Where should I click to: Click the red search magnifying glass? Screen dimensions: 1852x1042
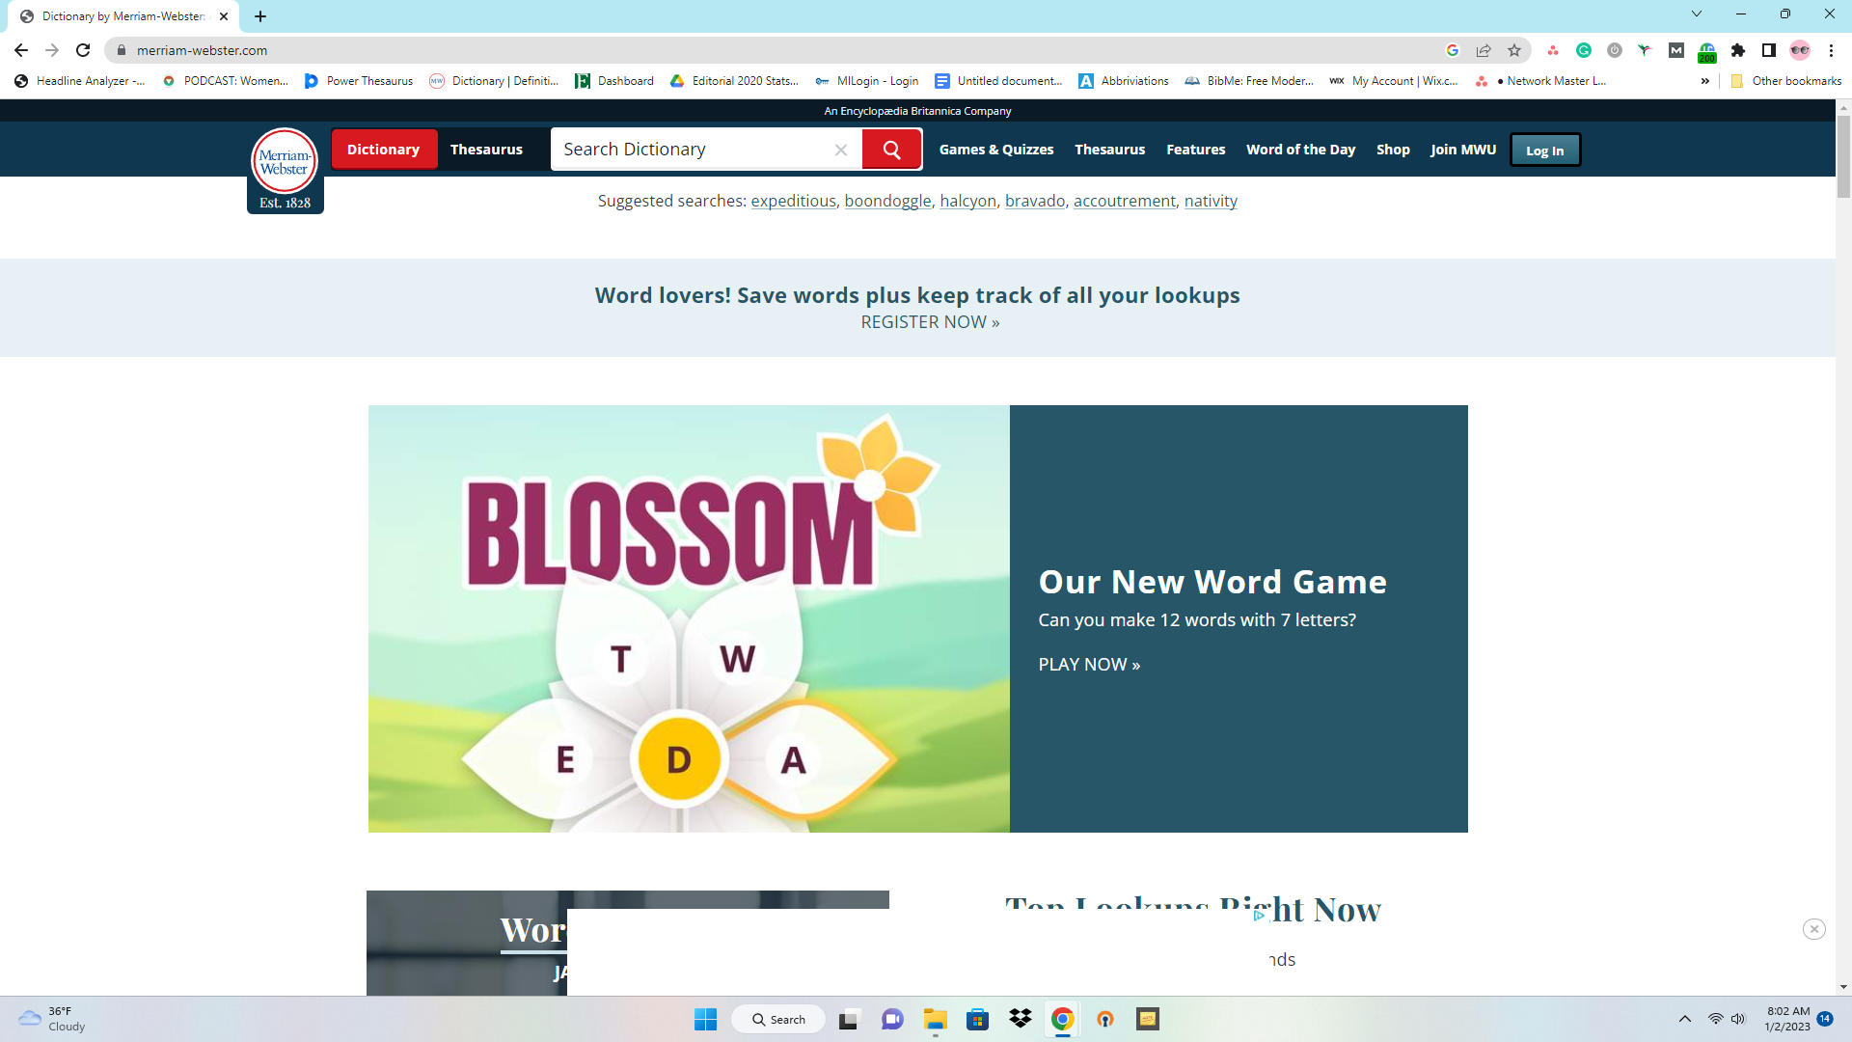click(x=890, y=149)
